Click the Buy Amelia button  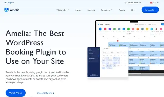[x=150, y=10]
